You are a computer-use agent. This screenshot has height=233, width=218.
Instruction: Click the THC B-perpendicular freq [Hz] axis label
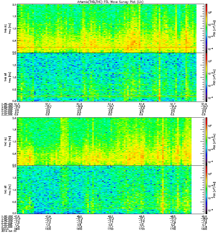click(10, 142)
